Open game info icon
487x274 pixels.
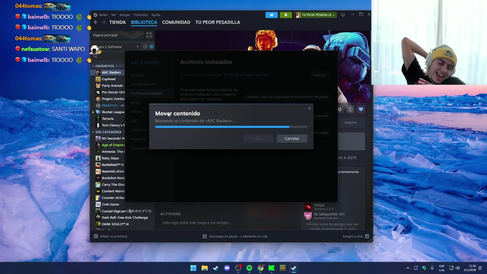click(350, 110)
